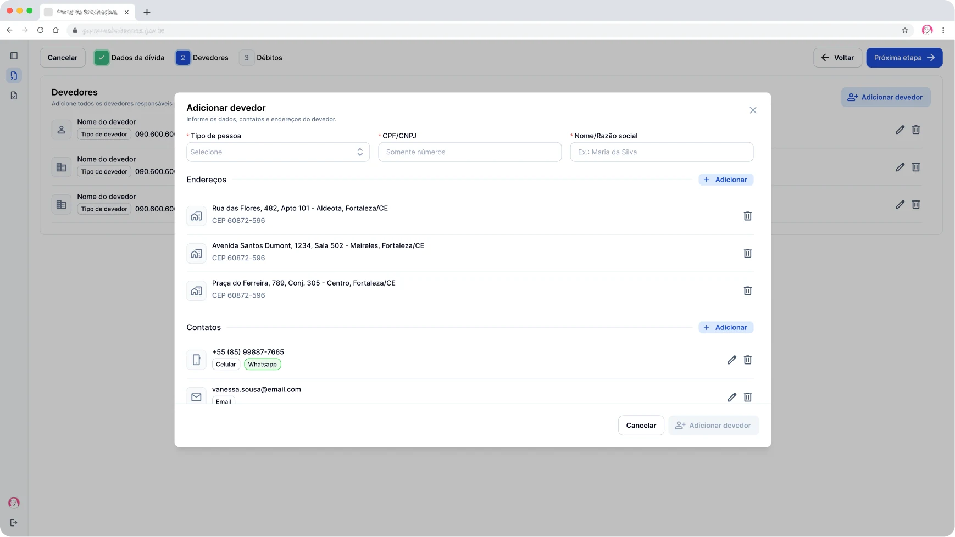This screenshot has height=537, width=955.
Task: Delete the Praça do Ferreira address
Action: point(747,290)
